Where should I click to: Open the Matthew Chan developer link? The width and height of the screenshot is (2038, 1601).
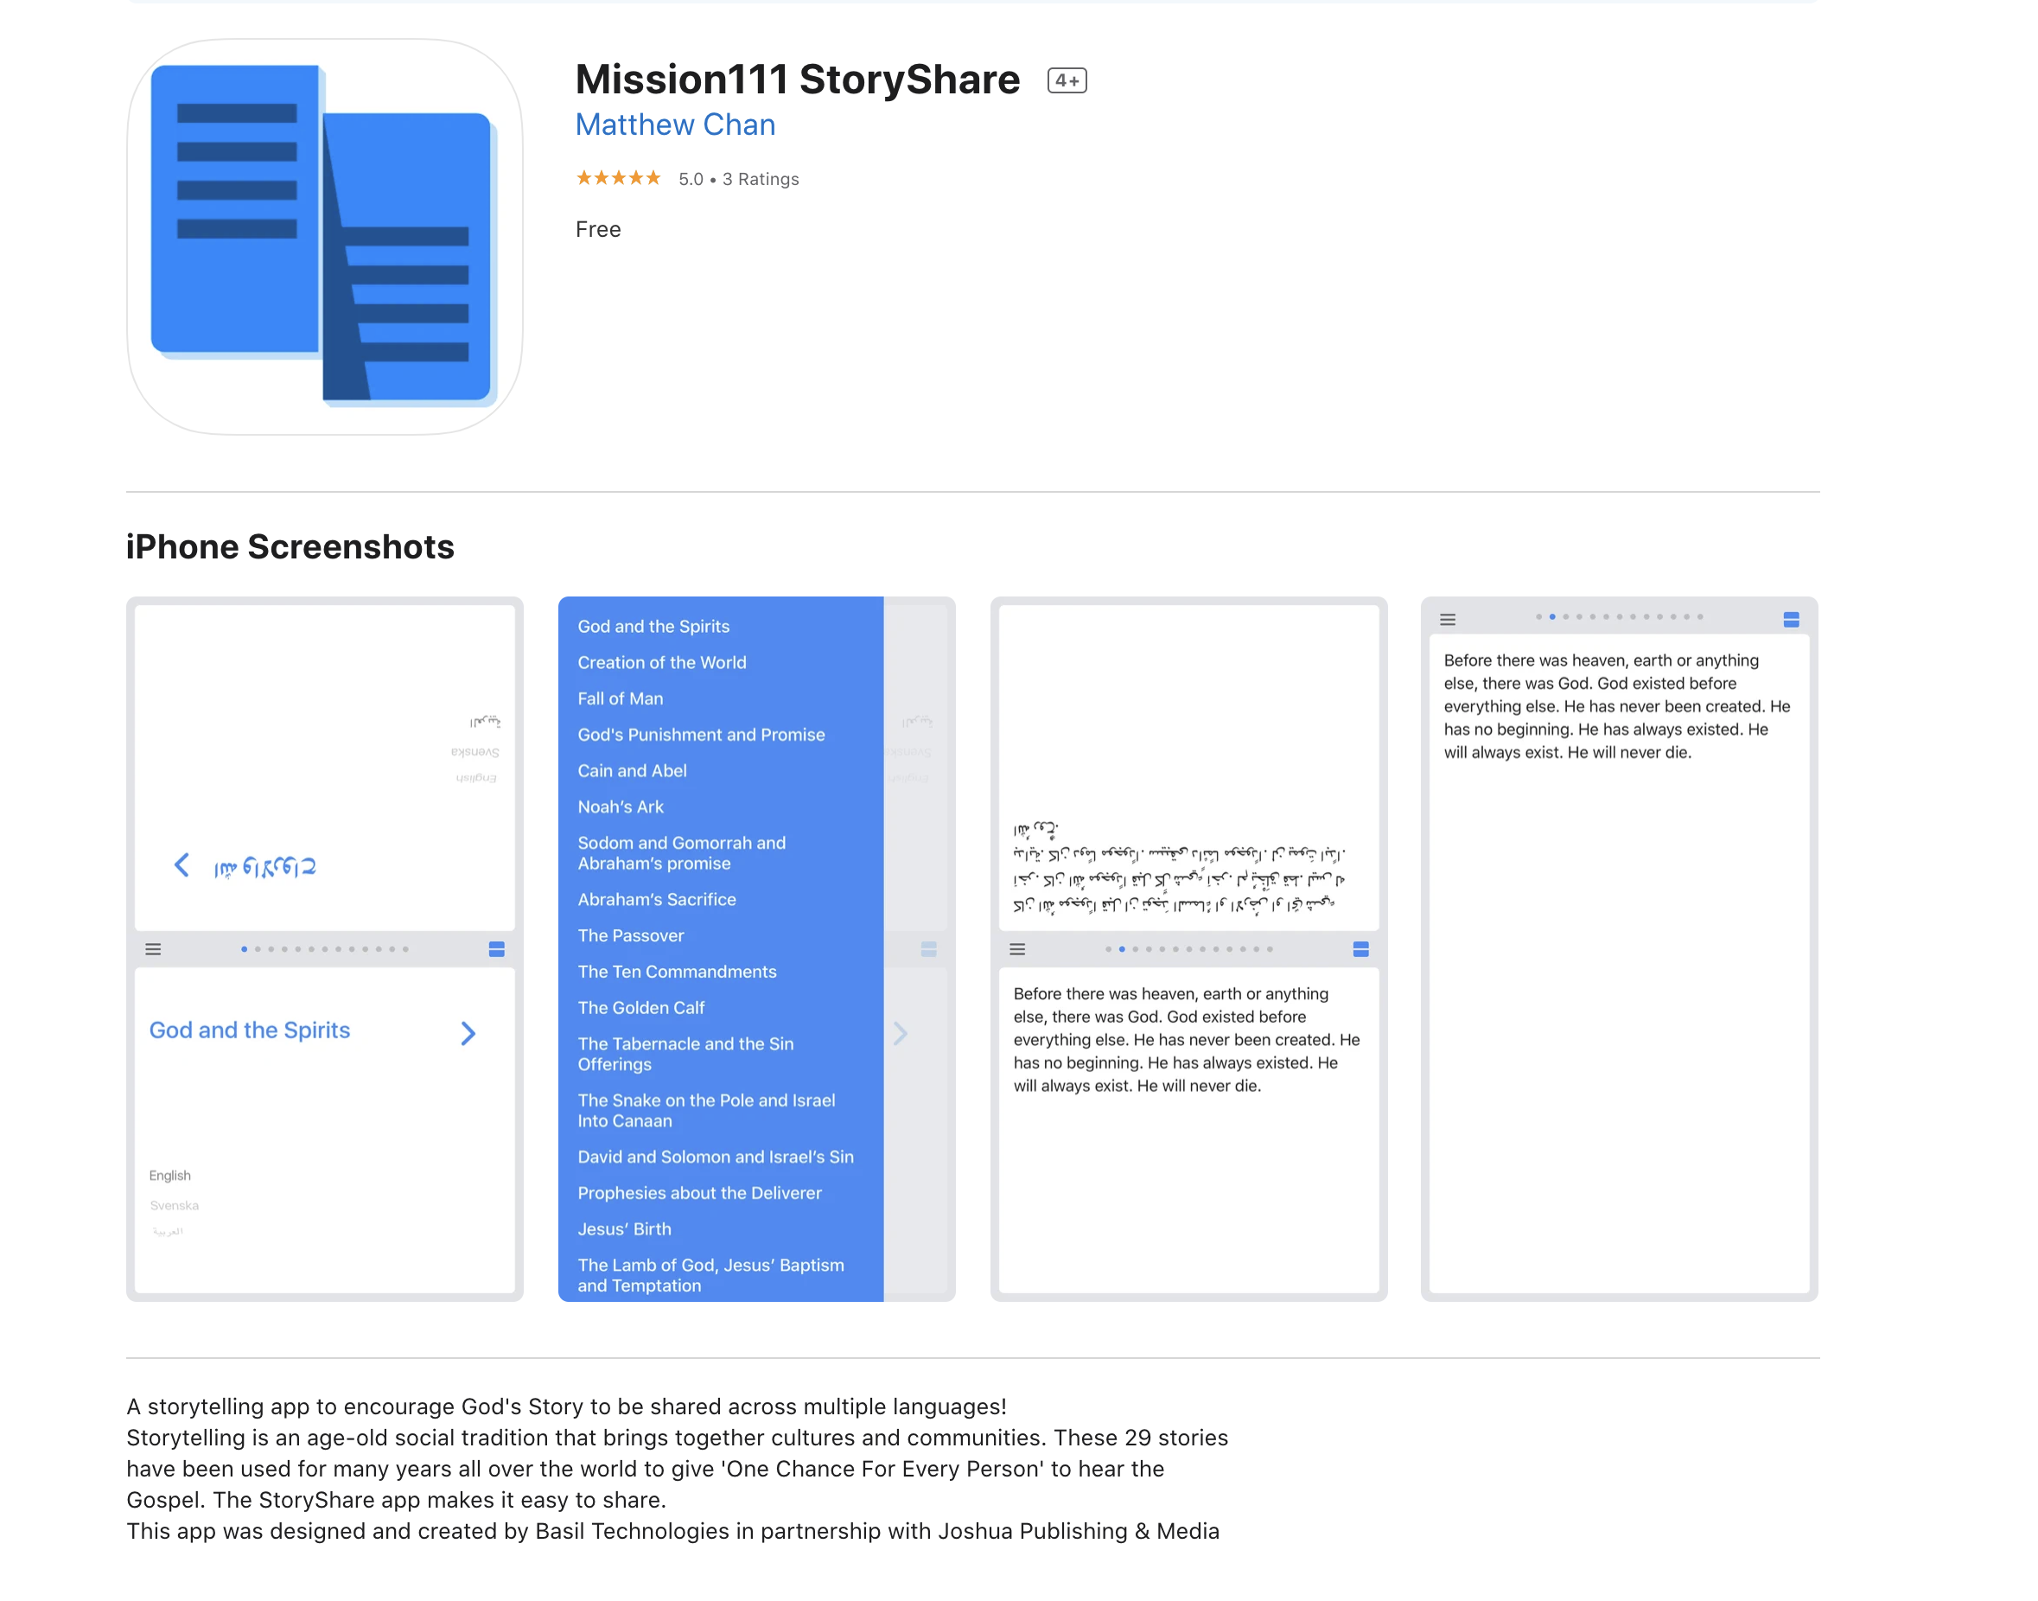(675, 124)
